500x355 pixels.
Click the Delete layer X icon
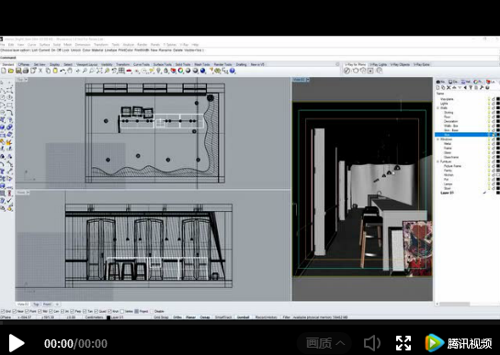[449, 87]
